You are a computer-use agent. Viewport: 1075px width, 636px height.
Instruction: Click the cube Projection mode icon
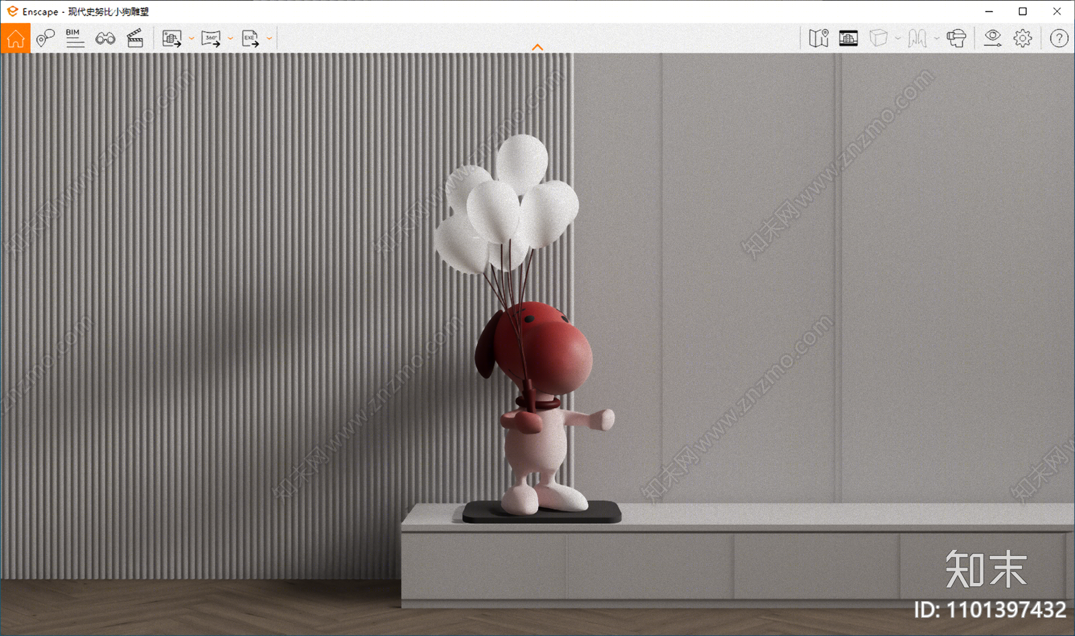pos(878,38)
